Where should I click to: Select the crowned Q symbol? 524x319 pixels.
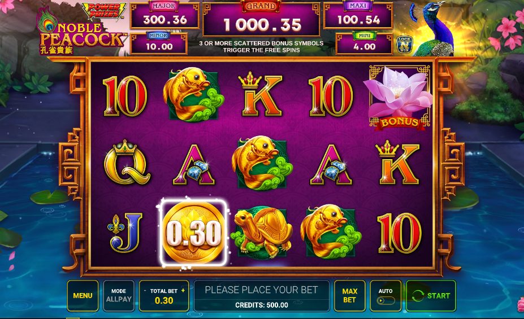point(126,163)
